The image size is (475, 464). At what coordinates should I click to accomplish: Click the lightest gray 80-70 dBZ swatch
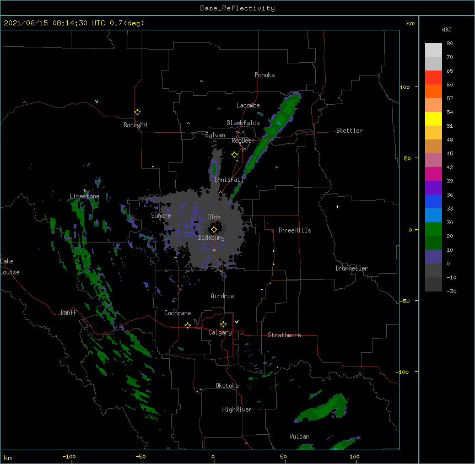pos(433,50)
